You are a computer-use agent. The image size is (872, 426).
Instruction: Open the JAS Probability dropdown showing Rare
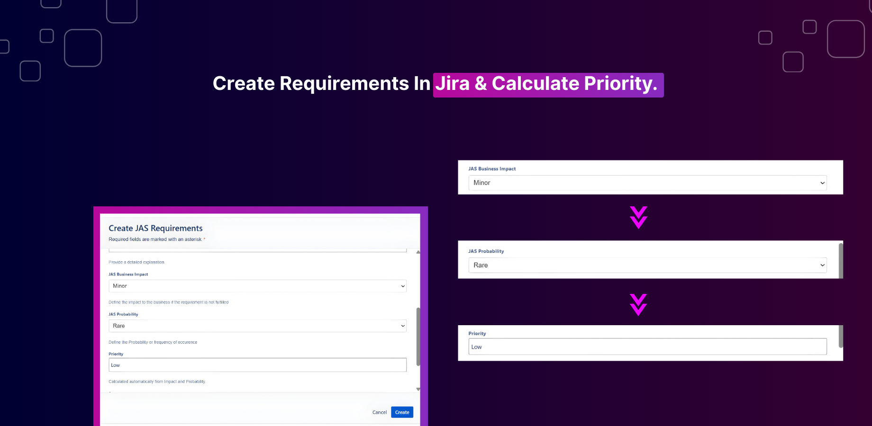coord(257,326)
